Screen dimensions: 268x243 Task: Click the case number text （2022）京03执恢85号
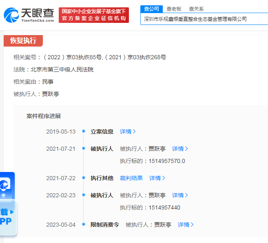tap(73, 57)
